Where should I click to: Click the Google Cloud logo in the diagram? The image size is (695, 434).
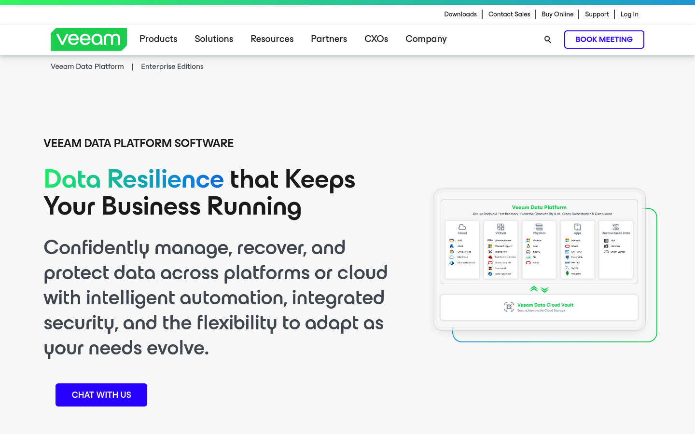pyautogui.click(x=452, y=252)
